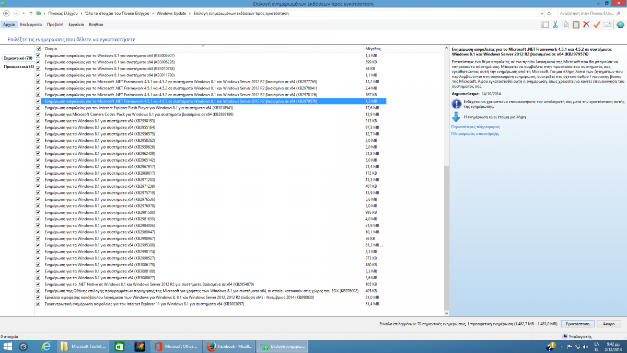627x353 pixels.
Task: Go up one level with Up arrow
Action: click(x=31, y=13)
